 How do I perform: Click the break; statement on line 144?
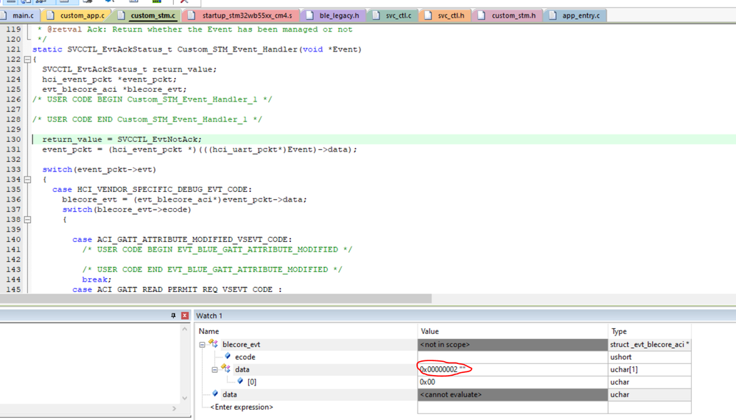[x=97, y=280]
